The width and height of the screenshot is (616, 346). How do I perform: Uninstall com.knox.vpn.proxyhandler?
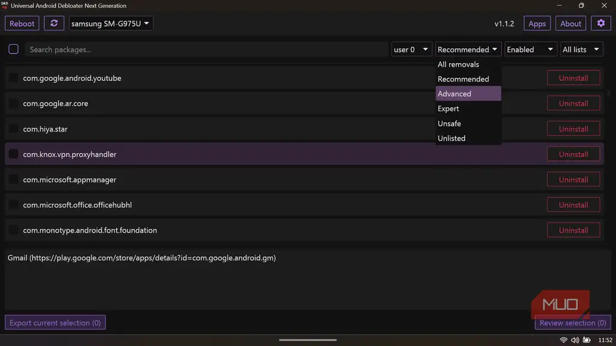tap(573, 154)
